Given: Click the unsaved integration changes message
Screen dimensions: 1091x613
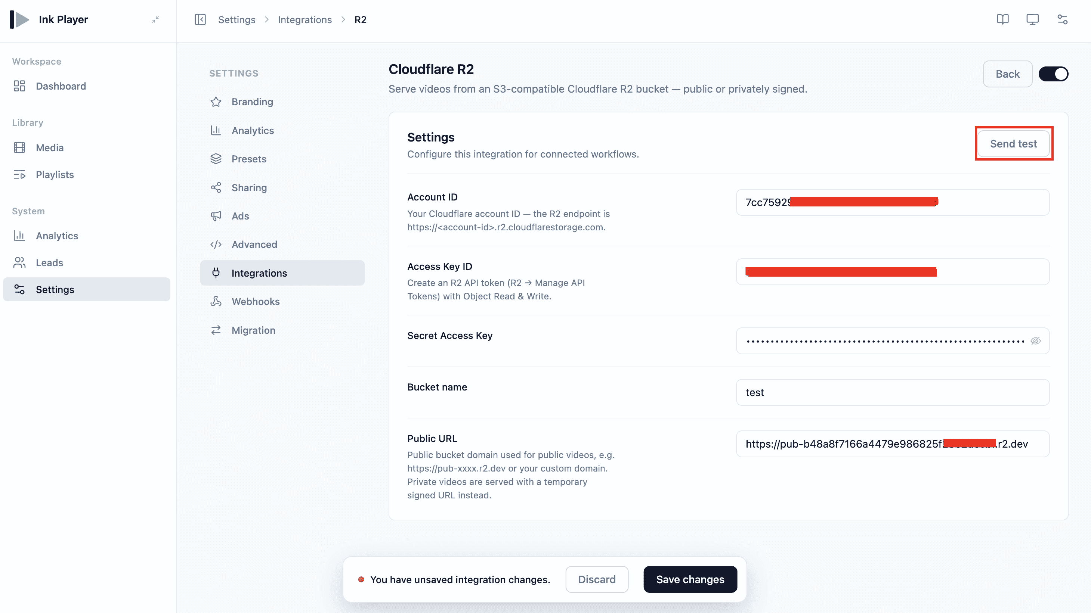Looking at the screenshot, I should pos(460,579).
